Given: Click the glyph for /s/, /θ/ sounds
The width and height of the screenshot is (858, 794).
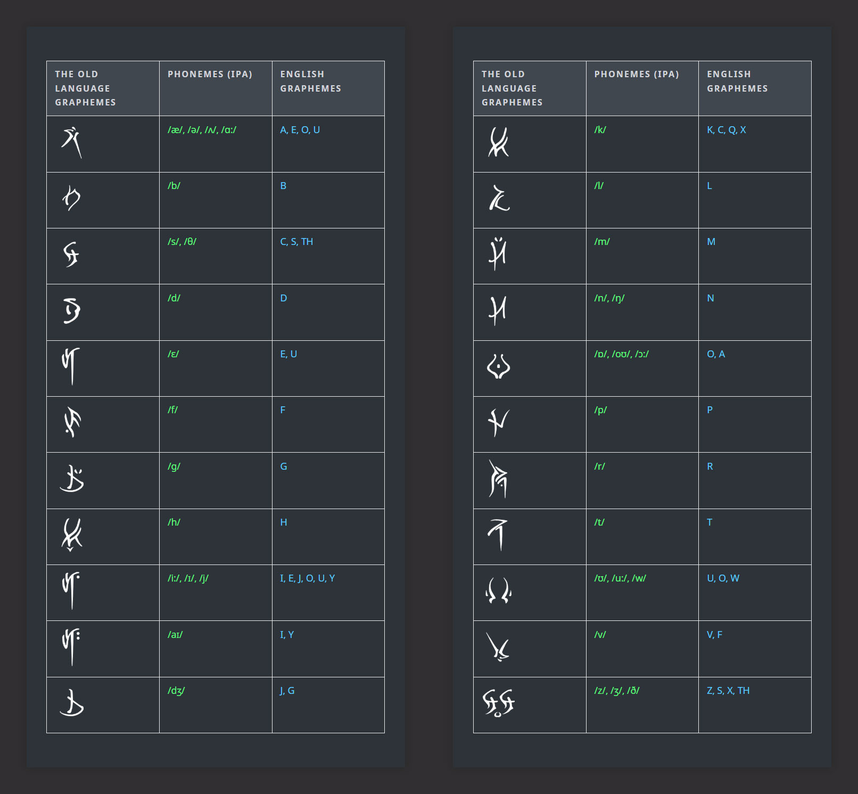Looking at the screenshot, I should pyautogui.click(x=71, y=254).
